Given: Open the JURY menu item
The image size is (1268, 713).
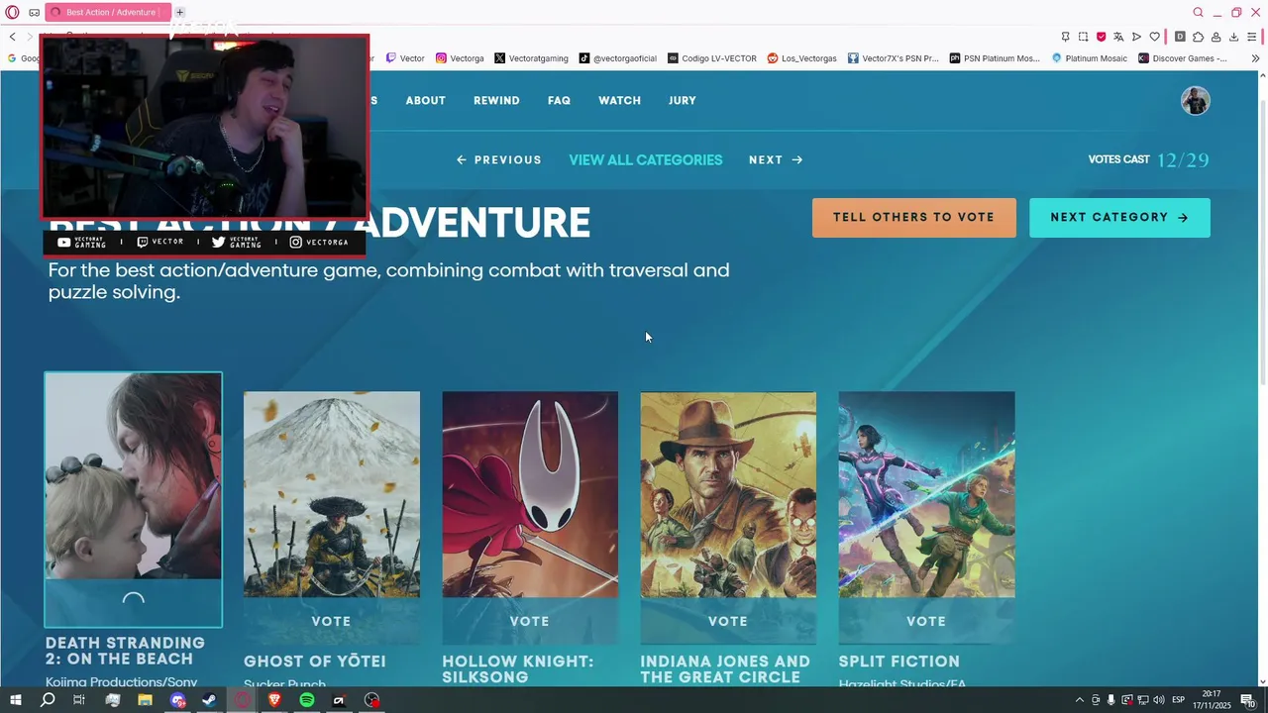Looking at the screenshot, I should click(x=682, y=101).
